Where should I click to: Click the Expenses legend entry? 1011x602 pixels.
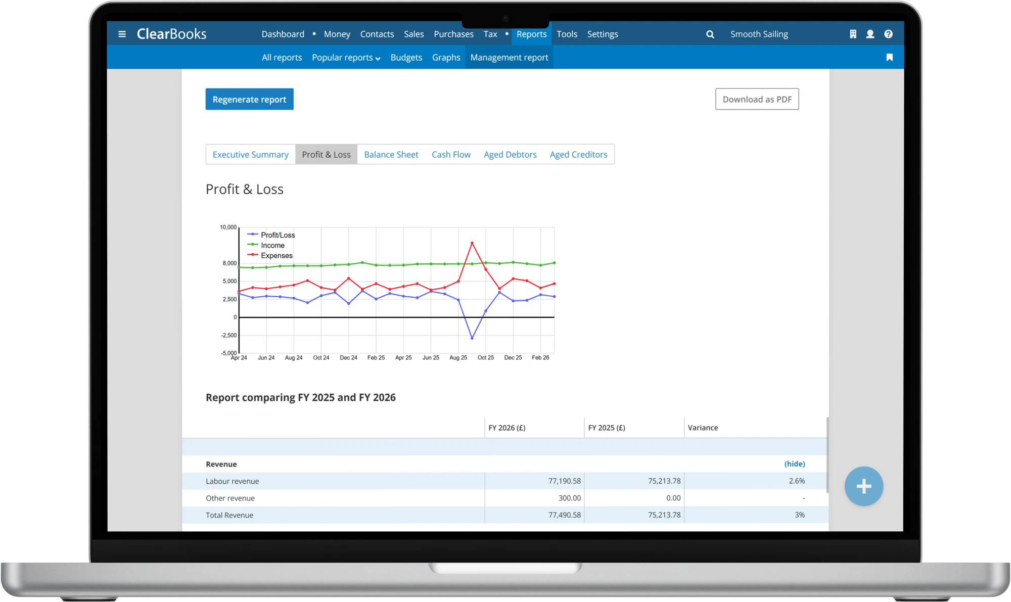tap(270, 255)
